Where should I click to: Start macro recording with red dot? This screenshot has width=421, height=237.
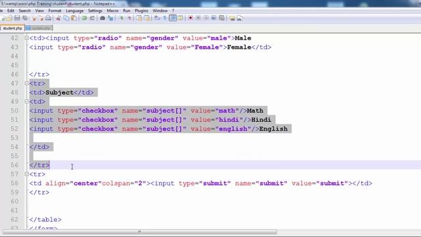[x=190, y=18]
